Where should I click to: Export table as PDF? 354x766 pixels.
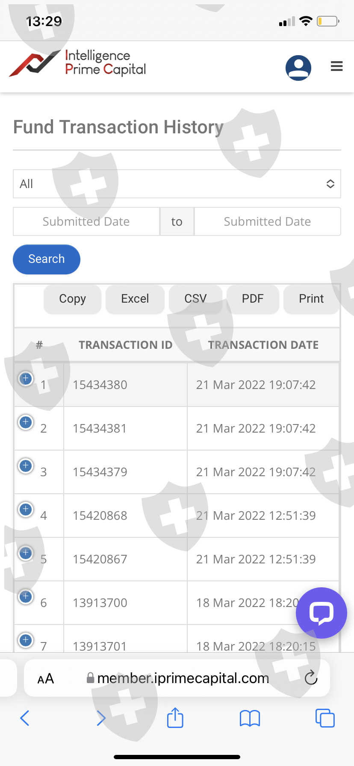pyautogui.click(x=253, y=299)
